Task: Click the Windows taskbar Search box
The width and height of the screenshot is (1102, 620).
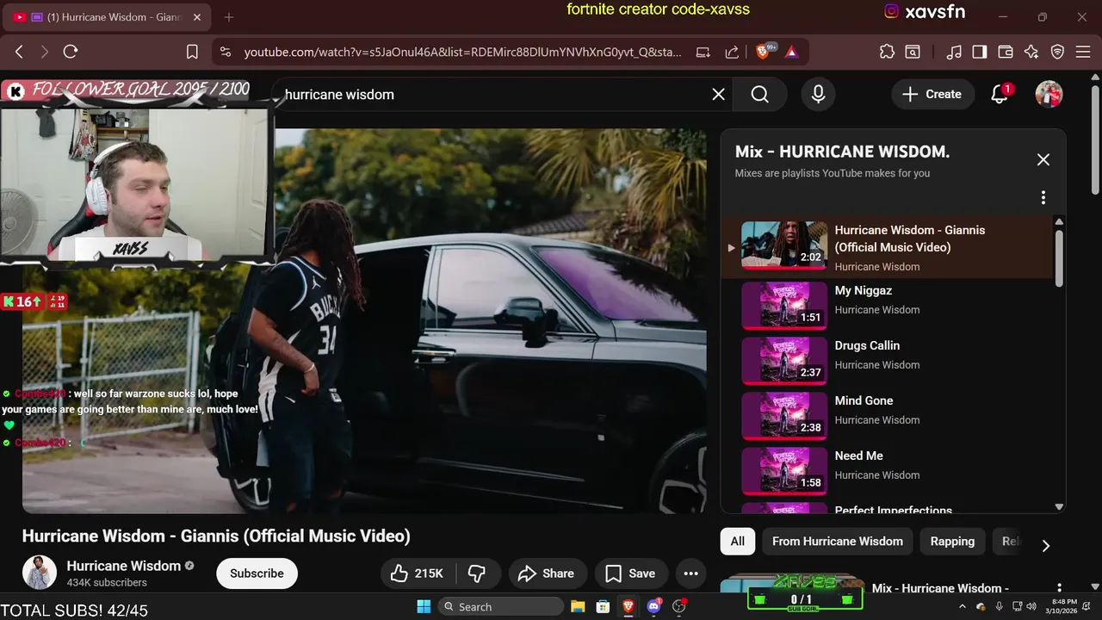Action: (x=499, y=606)
